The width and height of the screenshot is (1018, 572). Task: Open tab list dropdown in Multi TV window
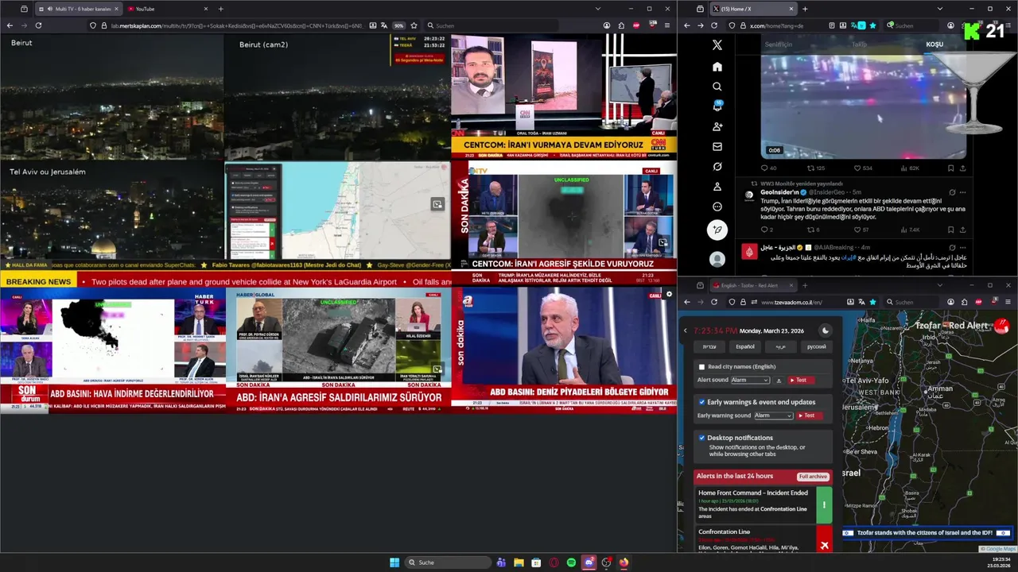pos(597,9)
